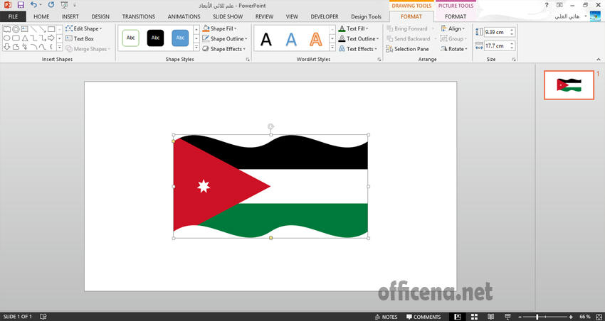605x321 pixels.
Task: Toggle the Notes pane
Action: tap(385, 317)
